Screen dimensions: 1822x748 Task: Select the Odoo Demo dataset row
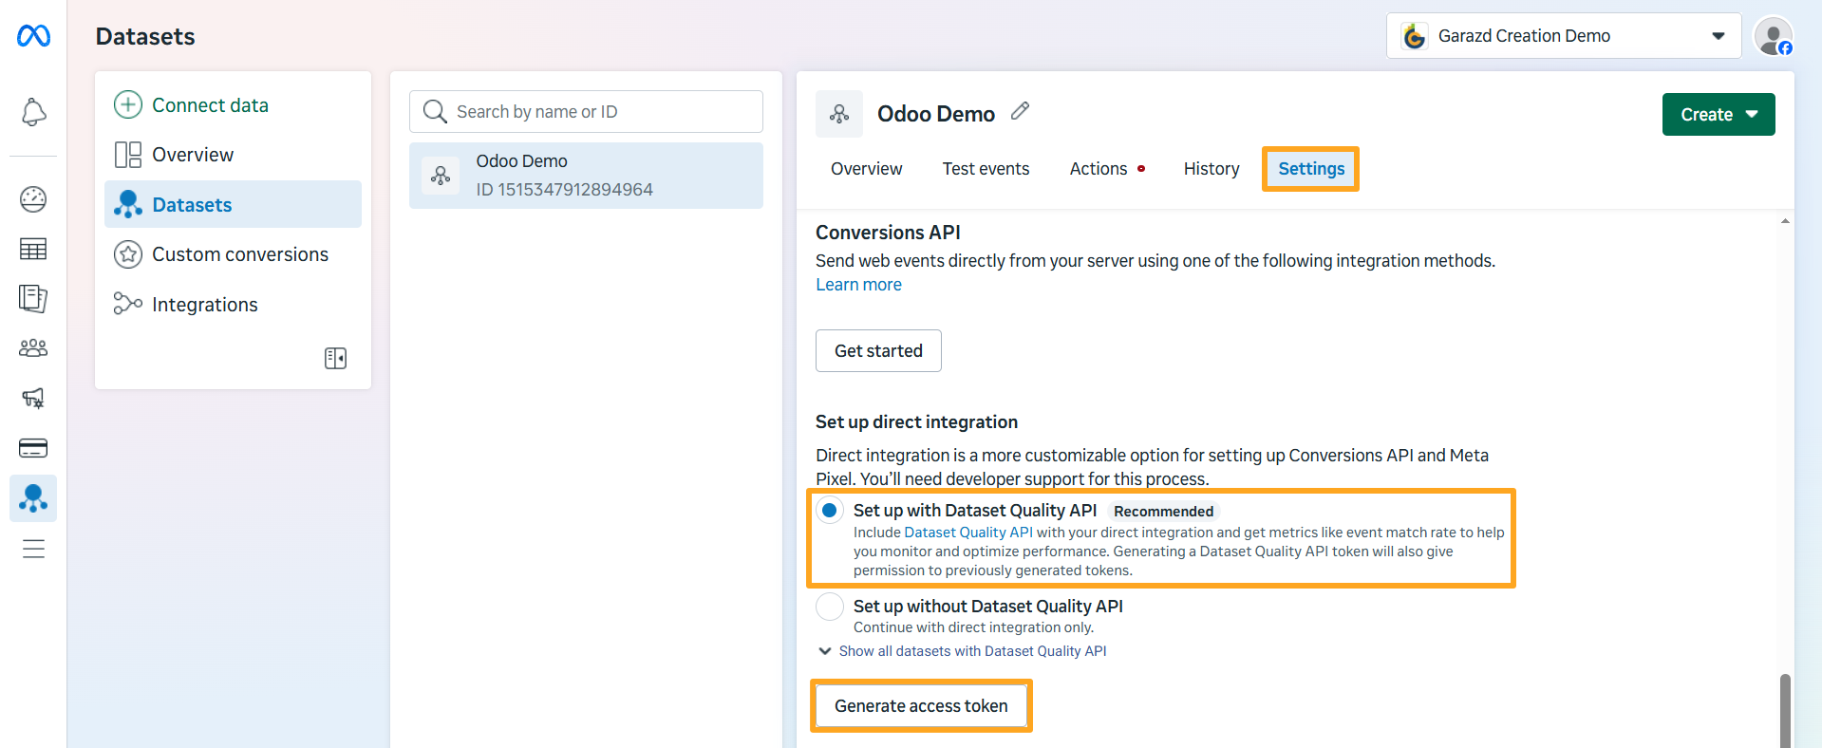click(586, 176)
